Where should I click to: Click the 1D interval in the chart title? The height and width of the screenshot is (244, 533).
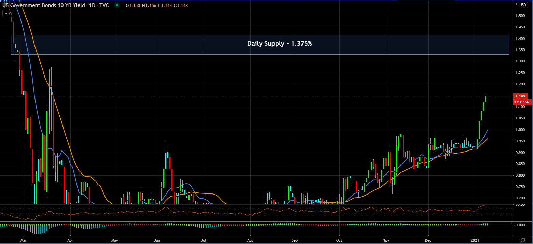(93, 5)
